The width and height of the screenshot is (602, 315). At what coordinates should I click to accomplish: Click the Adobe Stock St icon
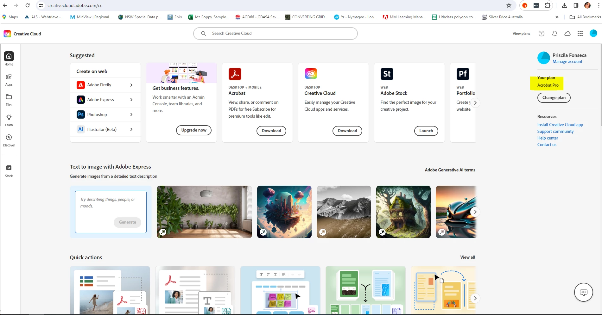click(x=387, y=74)
